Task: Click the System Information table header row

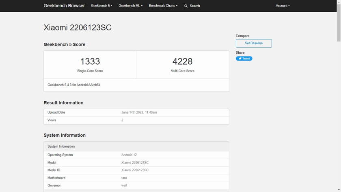Action: pos(136,146)
